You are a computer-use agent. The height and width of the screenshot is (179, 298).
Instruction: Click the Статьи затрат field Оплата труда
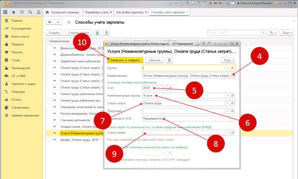184,103
